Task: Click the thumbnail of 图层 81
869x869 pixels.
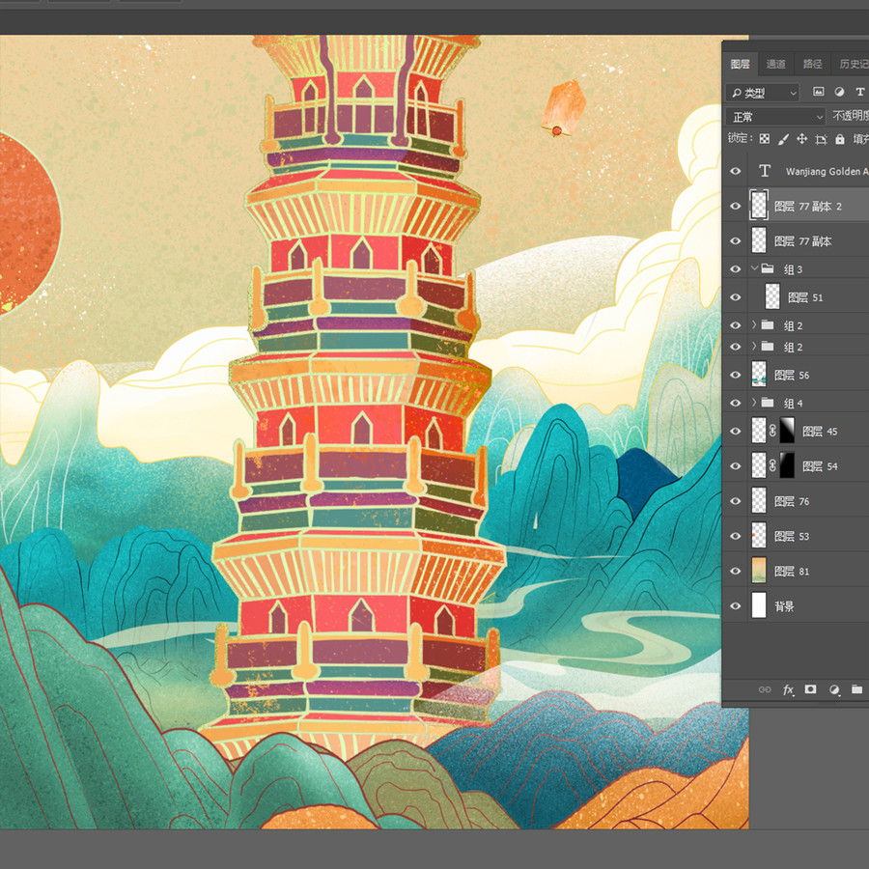Action: [759, 571]
